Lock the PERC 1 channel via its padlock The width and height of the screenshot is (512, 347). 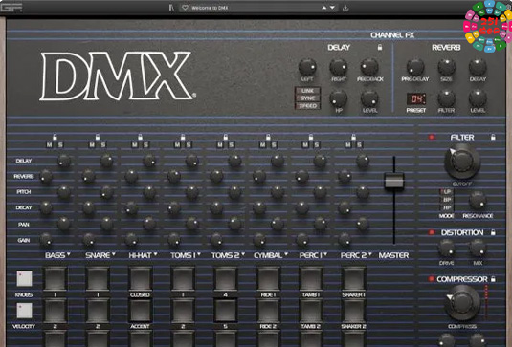[311, 137]
